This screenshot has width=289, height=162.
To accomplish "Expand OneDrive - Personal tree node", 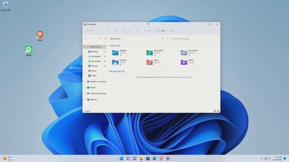I will click(x=85, y=81).
